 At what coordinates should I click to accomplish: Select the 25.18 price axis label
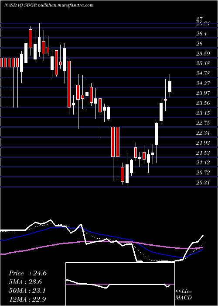click(x=203, y=63)
